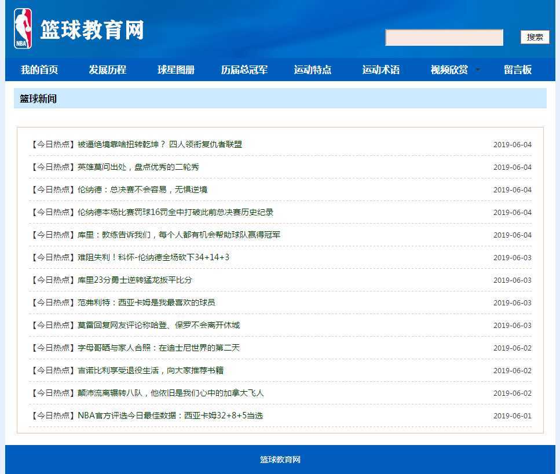The image size is (560, 474).
Task: Open the 球星图册 navigation item
Action: pyautogui.click(x=176, y=70)
